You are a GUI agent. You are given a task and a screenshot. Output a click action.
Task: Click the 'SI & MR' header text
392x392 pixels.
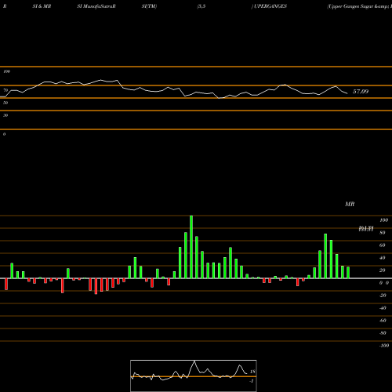coord(42,6)
